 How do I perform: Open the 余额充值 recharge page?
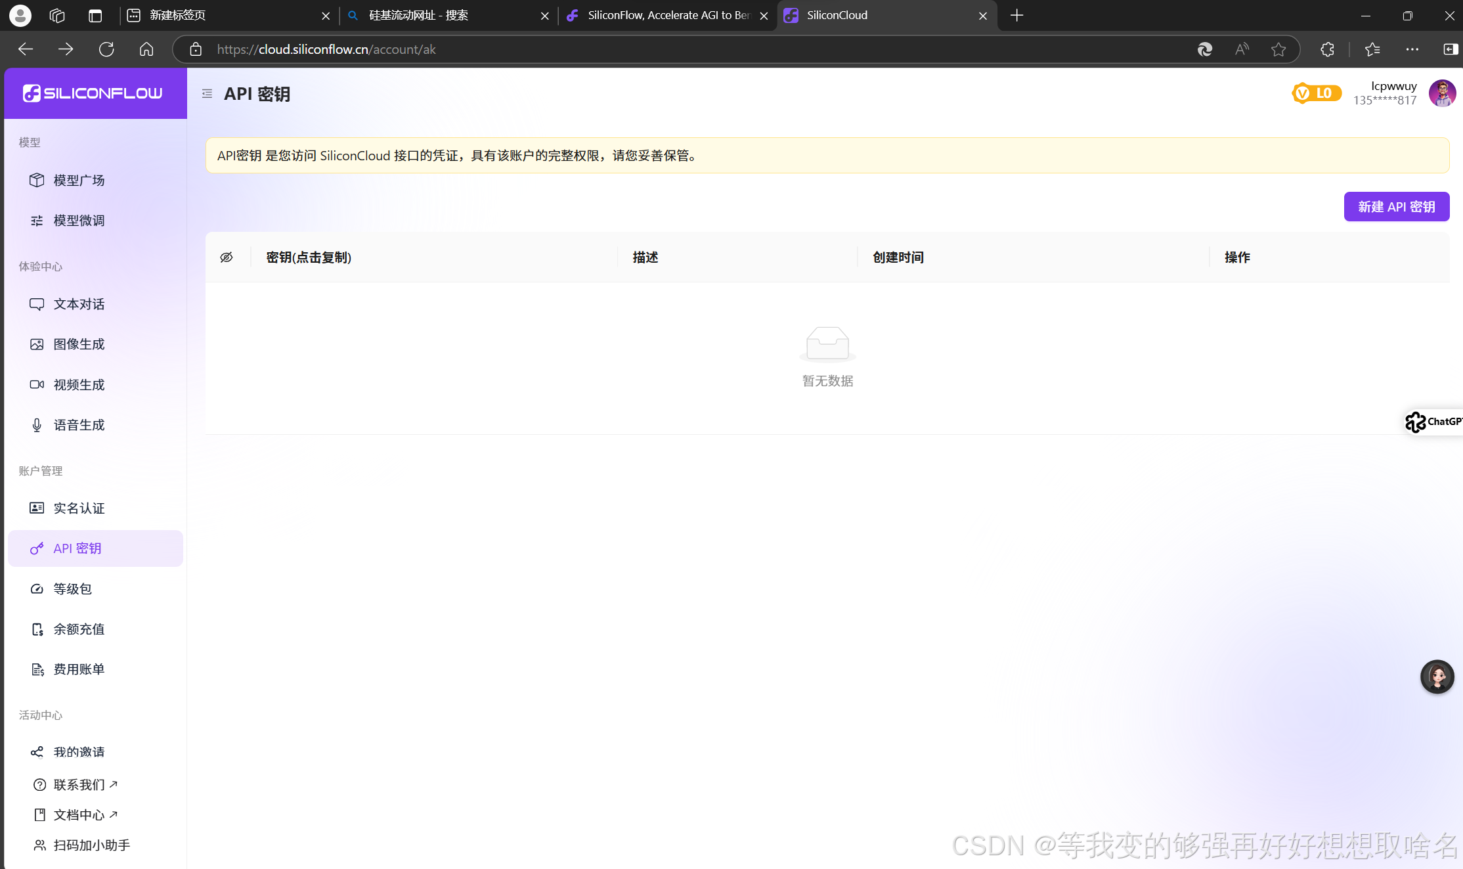pyautogui.click(x=78, y=629)
